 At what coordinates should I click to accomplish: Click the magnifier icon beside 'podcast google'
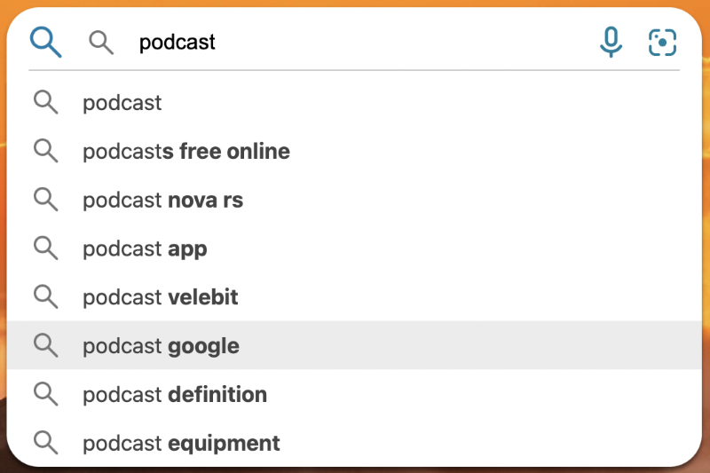click(x=46, y=345)
